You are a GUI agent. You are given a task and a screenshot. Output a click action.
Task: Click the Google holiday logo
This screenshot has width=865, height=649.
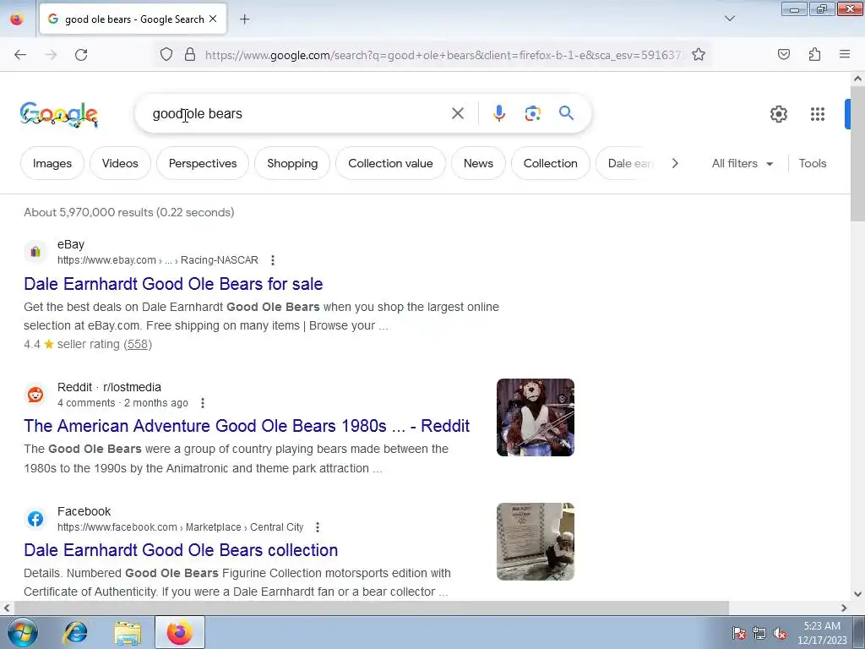59,114
